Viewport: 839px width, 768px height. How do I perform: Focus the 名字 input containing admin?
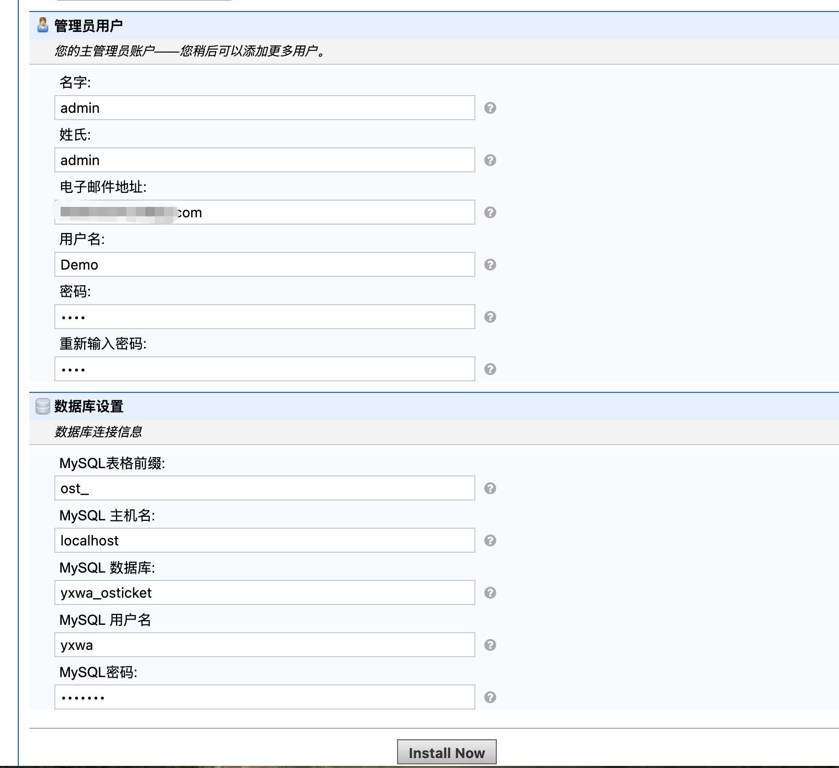click(264, 108)
